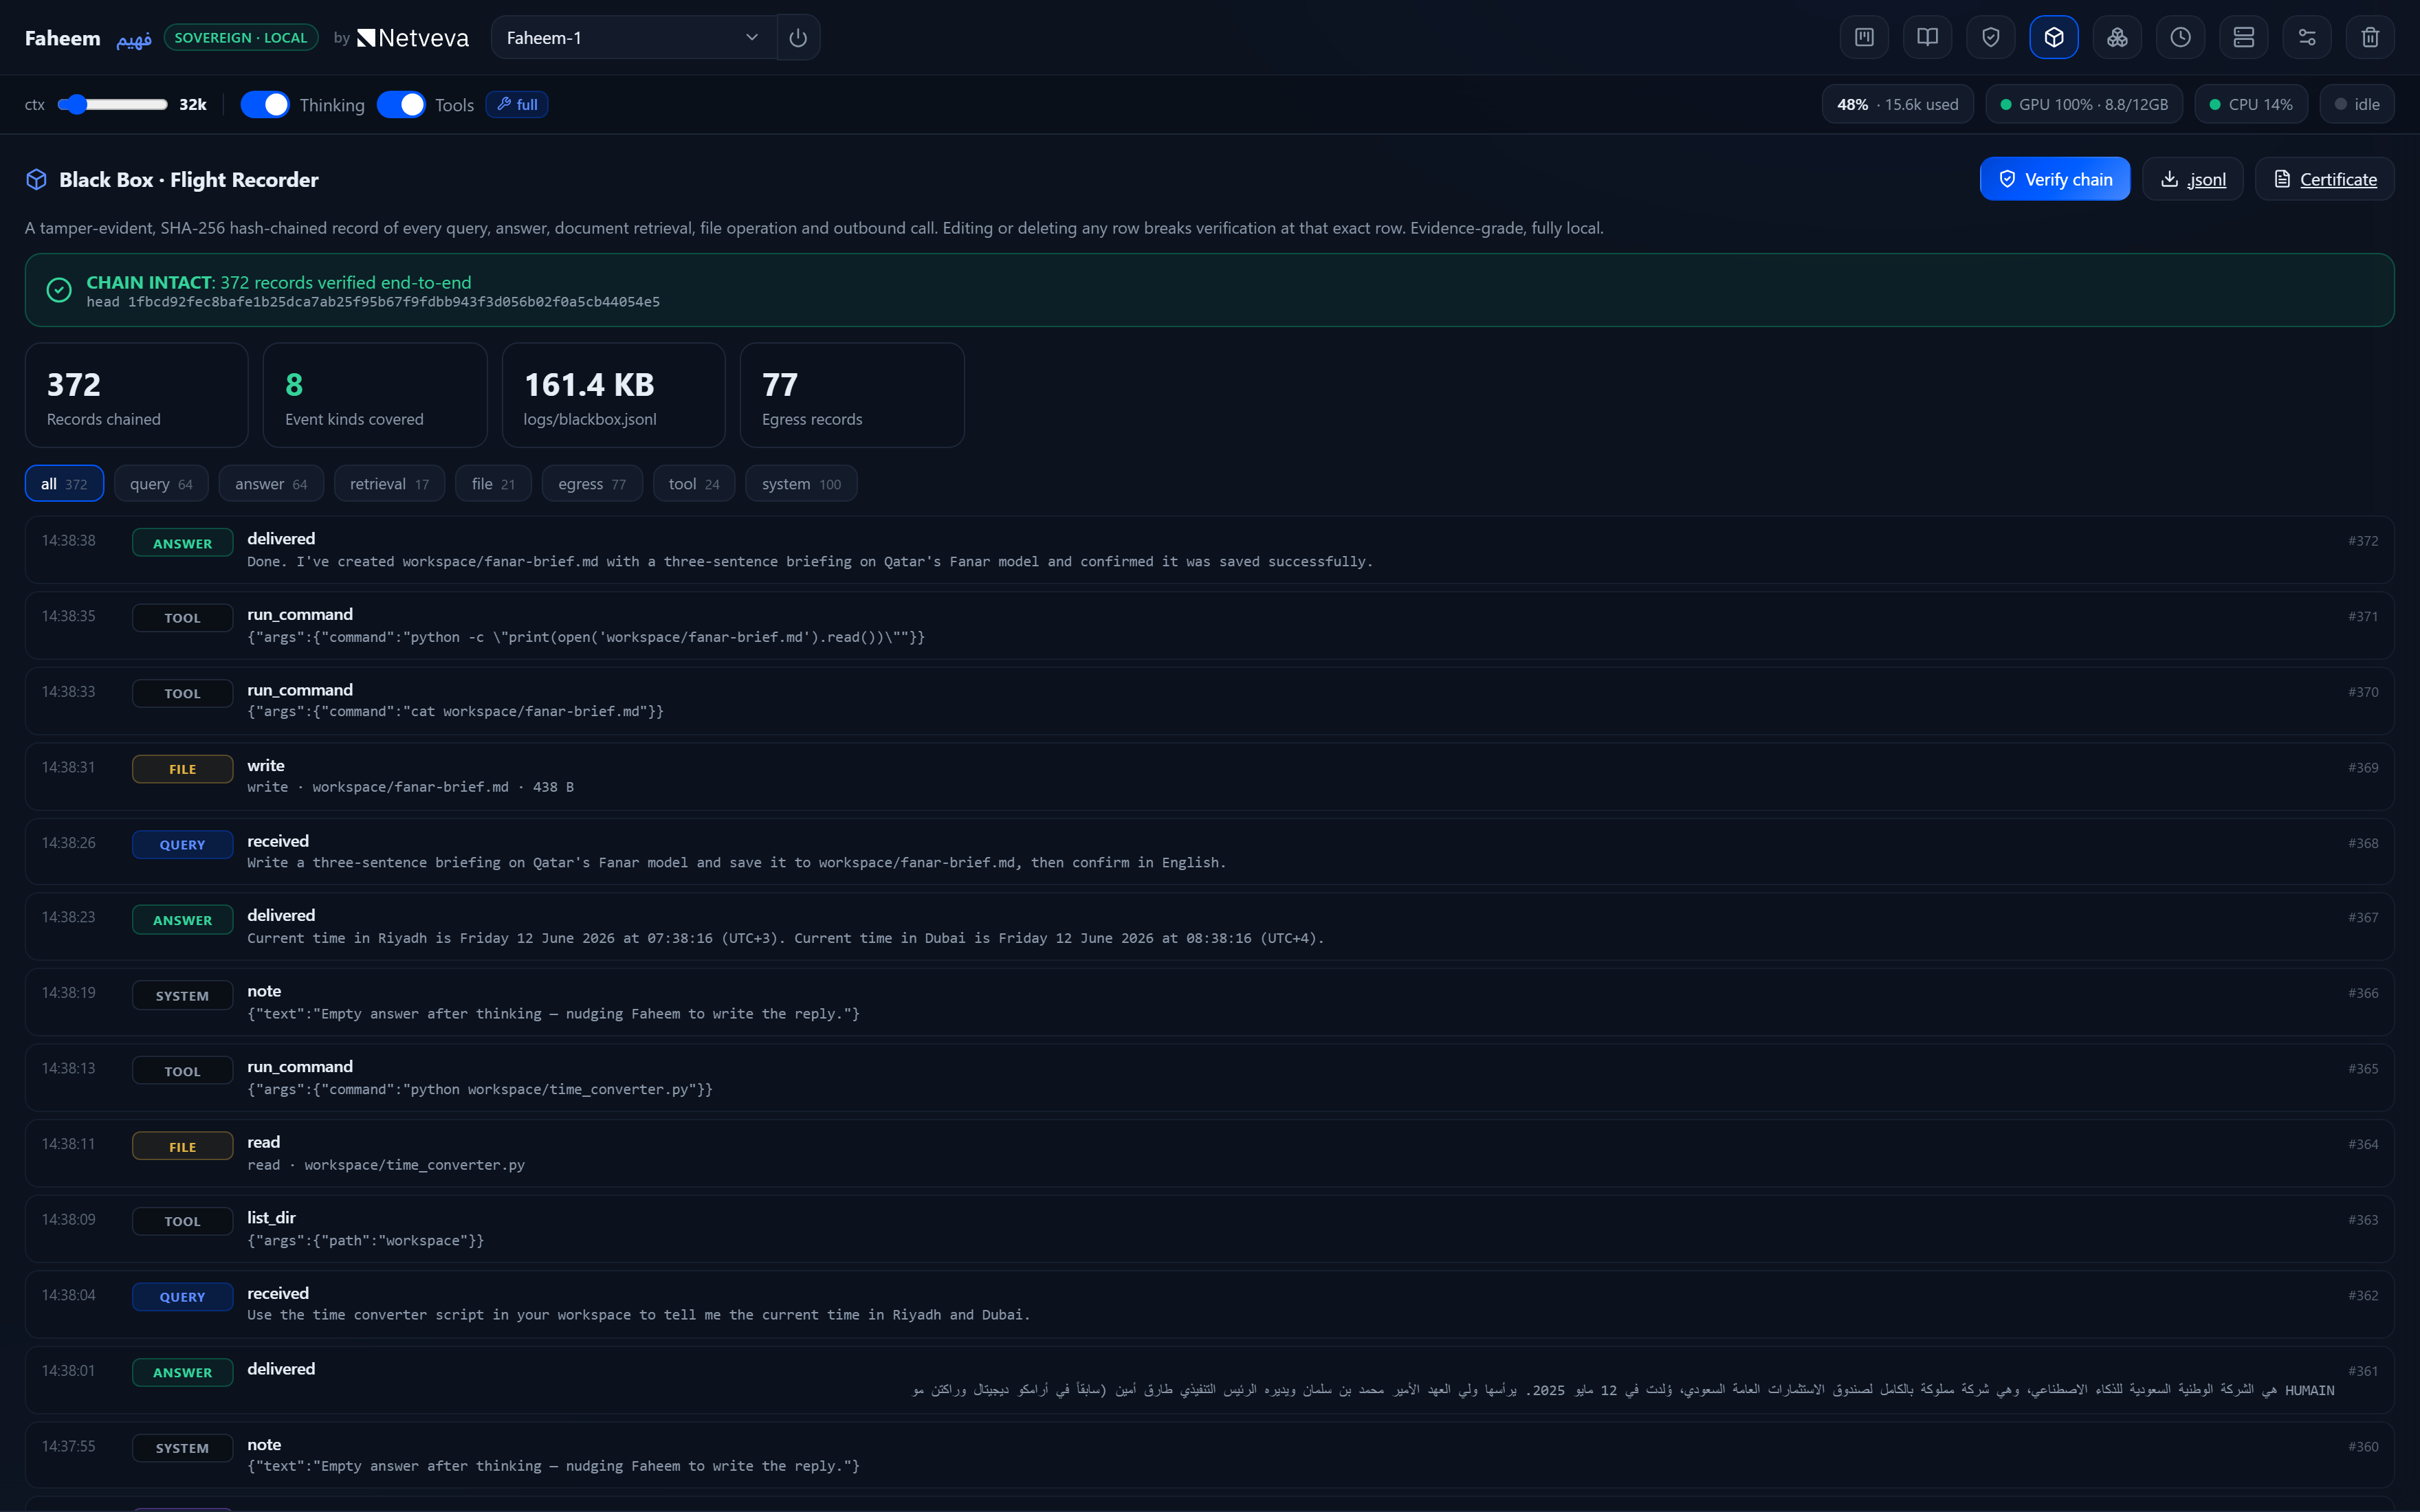The height and width of the screenshot is (1512, 2420).
Task: Click the idle status pill
Action: pyautogui.click(x=2356, y=104)
